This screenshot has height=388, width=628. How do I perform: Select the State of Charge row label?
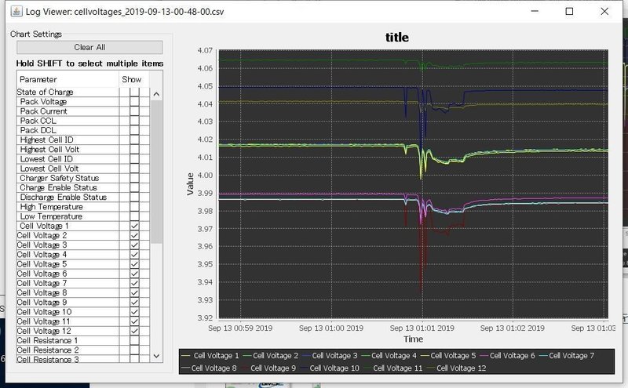pyautogui.click(x=45, y=92)
